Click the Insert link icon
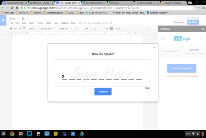 [107, 28]
